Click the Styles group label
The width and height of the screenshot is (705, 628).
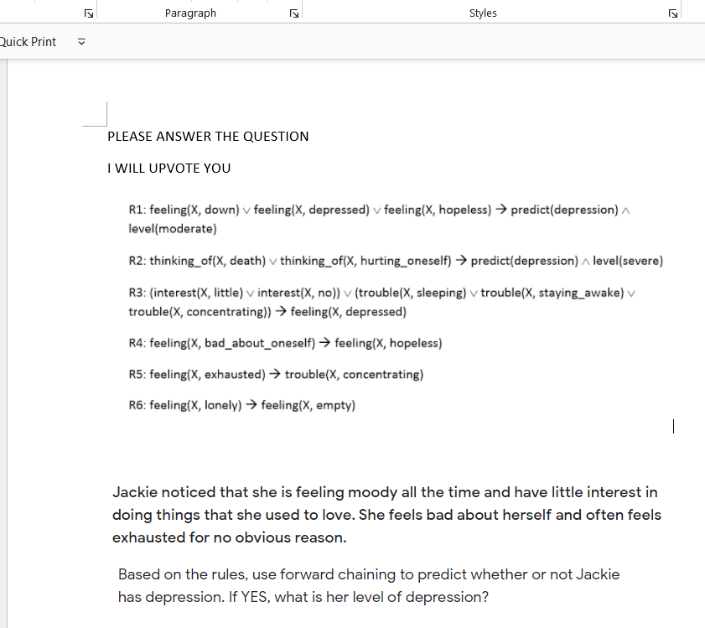click(483, 13)
